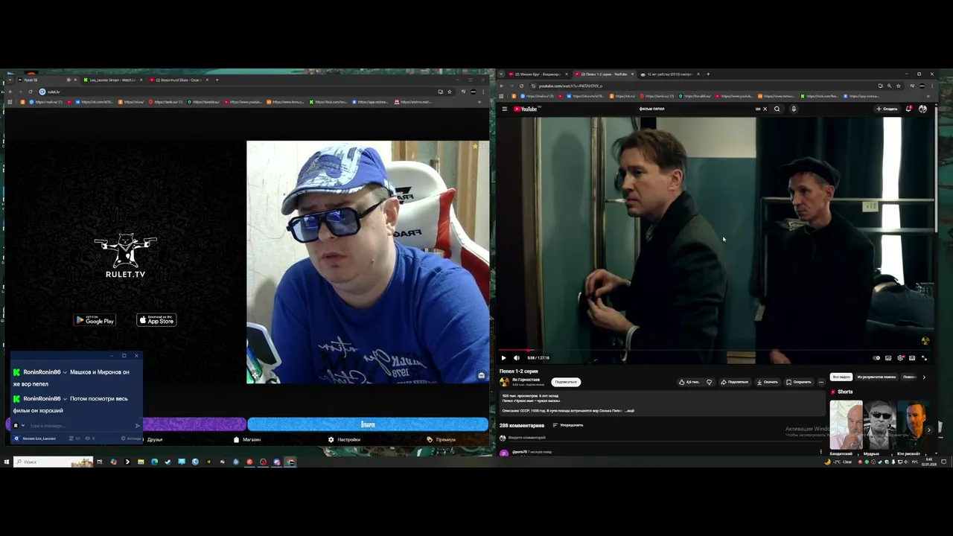Advance Shorts shelf with next arrow
This screenshot has height=536, width=953.
(928, 430)
